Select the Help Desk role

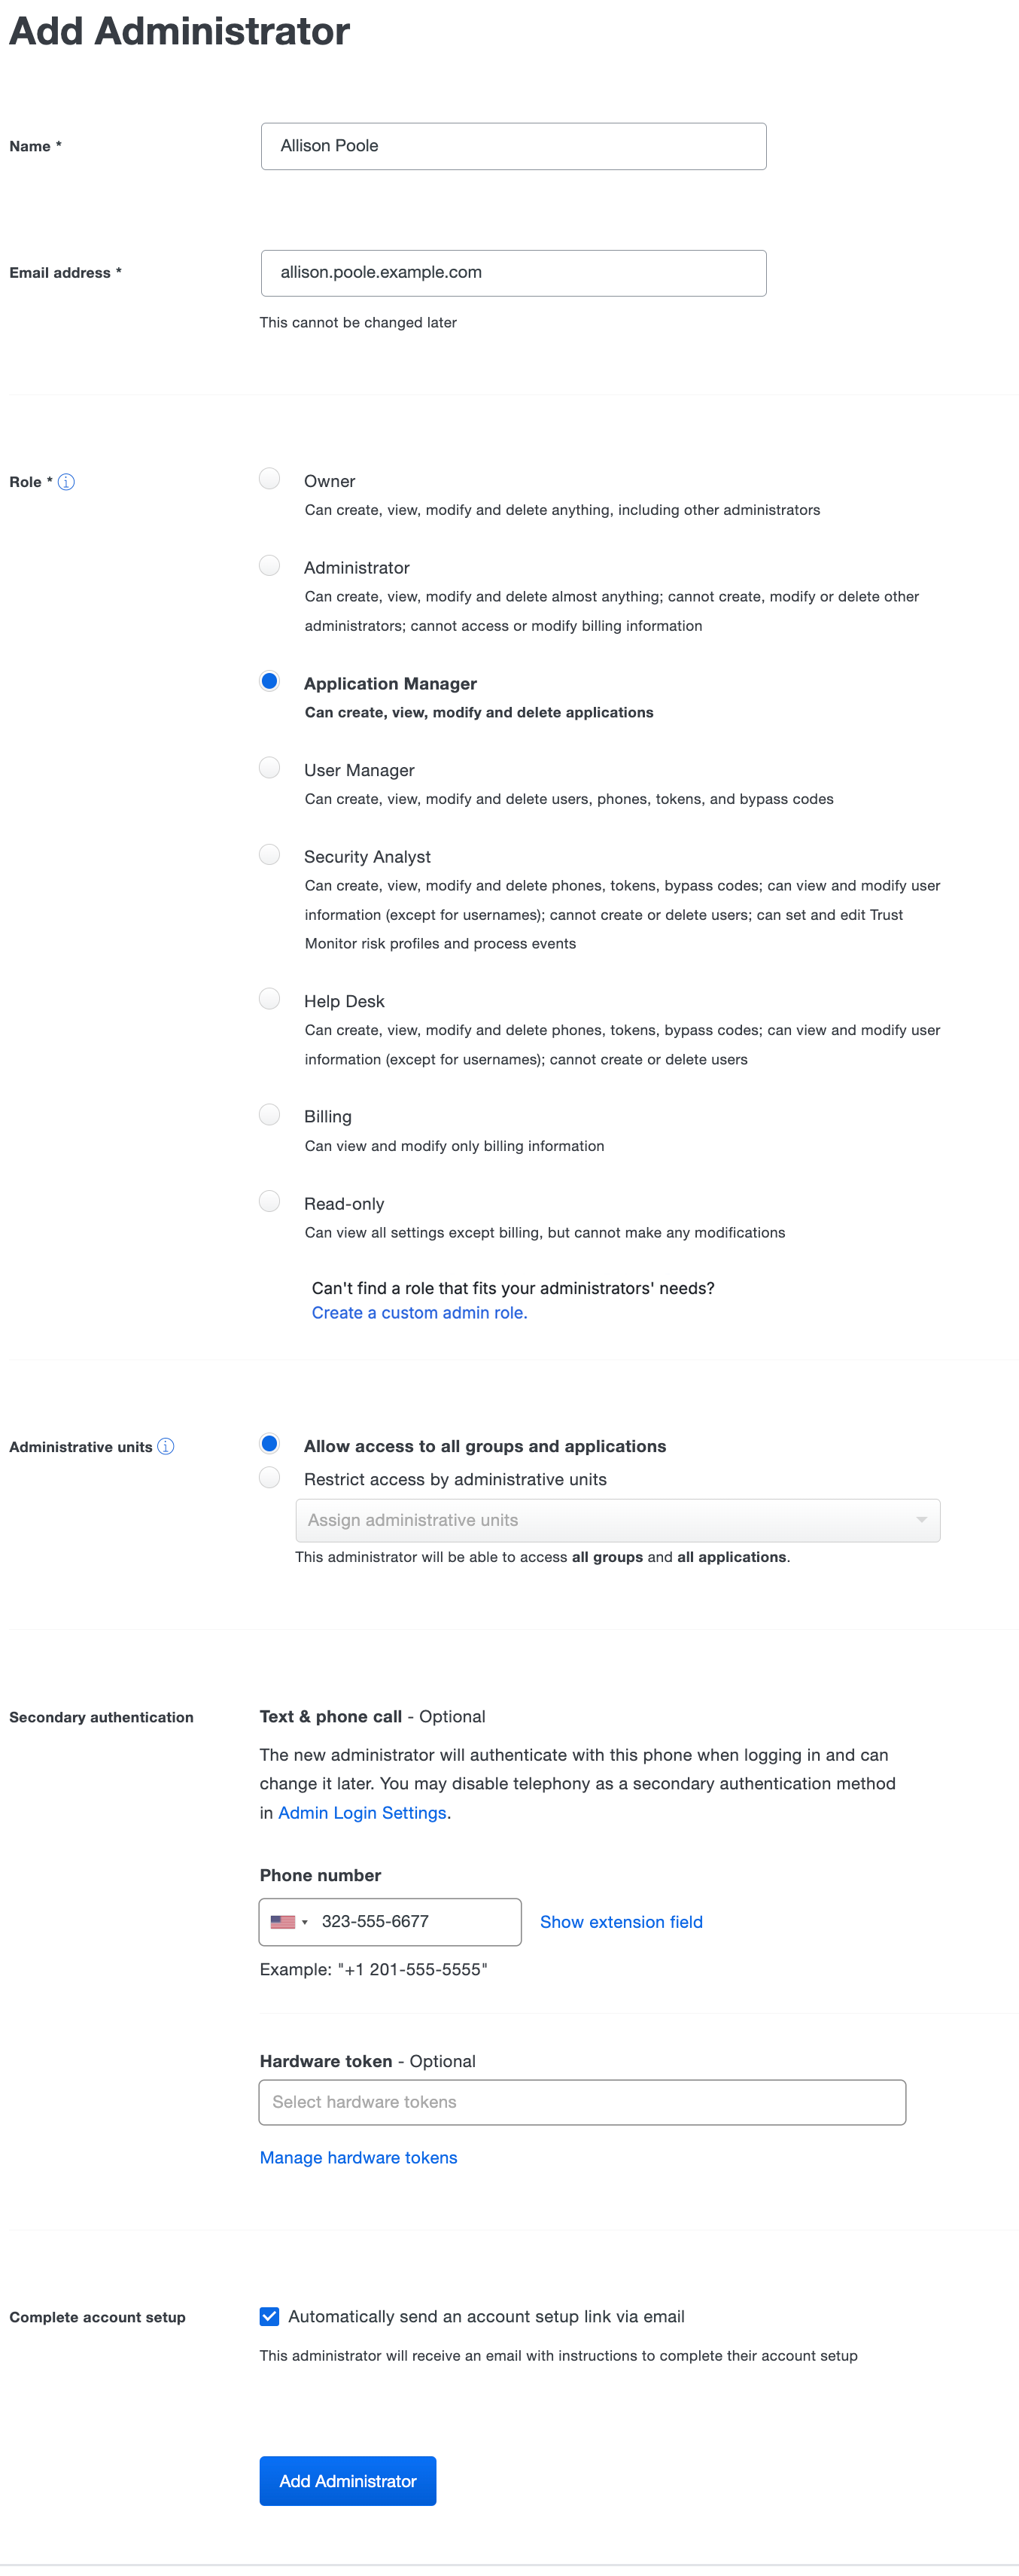click(x=269, y=999)
